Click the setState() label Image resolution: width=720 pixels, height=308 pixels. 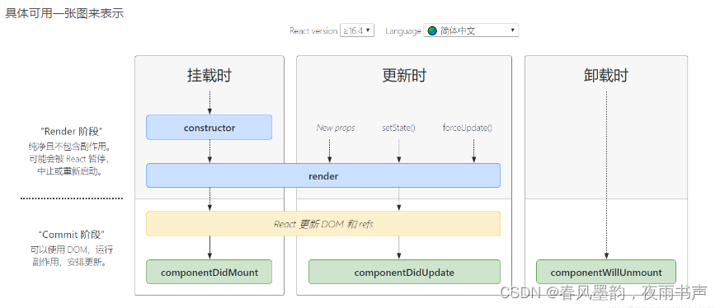398,128
